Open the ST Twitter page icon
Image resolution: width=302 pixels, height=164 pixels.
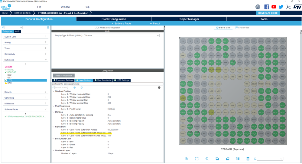[x=281, y=7]
